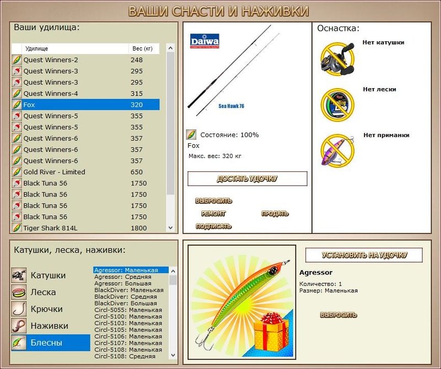This screenshot has height=369, width=441.
Task: Select the Quest Winners-2 rod row
Action: [85, 60]
